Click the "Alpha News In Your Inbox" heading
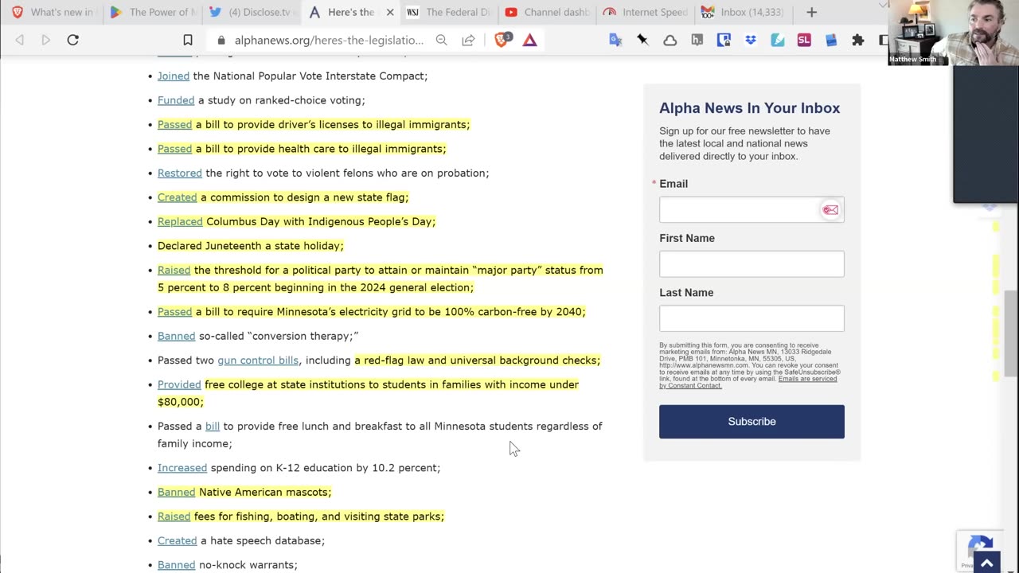1019x573 pixels. pos(750,108)
